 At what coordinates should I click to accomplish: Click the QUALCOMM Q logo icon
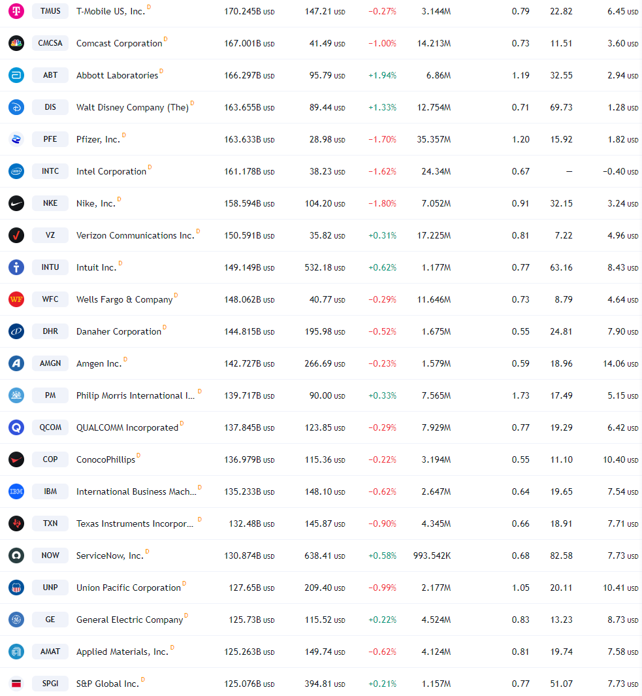coord(16,427)
